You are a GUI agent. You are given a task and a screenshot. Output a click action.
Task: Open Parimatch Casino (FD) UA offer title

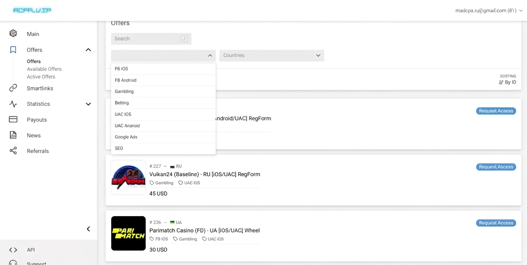click(x=204, y=231)
